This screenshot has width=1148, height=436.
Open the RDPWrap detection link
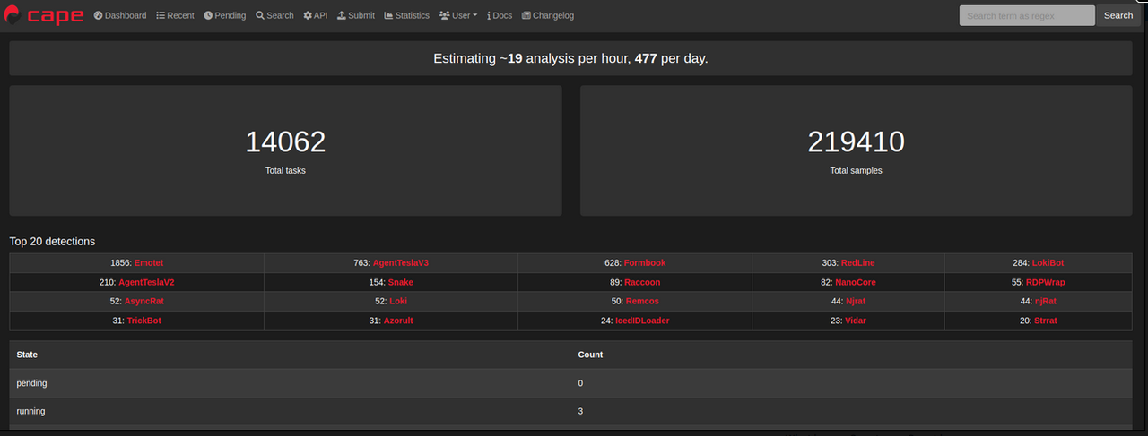(x=1046, y=282)
